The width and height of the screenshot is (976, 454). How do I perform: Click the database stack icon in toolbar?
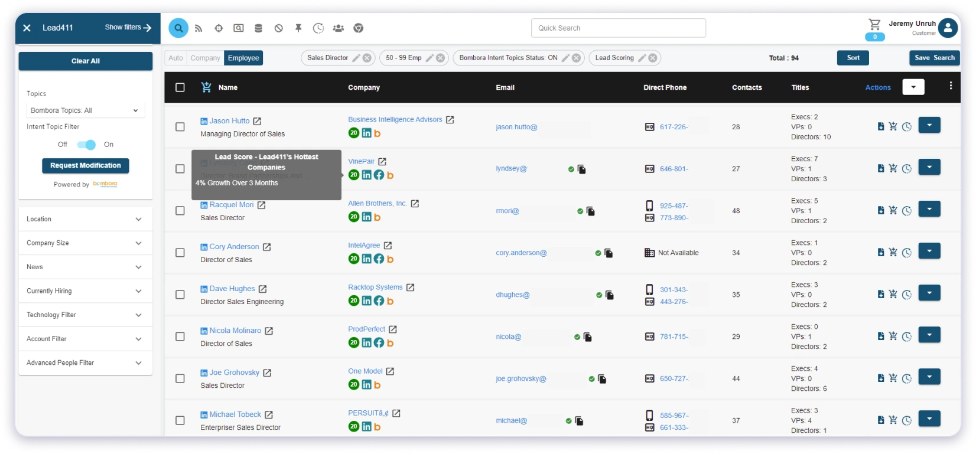click(258, 28)
